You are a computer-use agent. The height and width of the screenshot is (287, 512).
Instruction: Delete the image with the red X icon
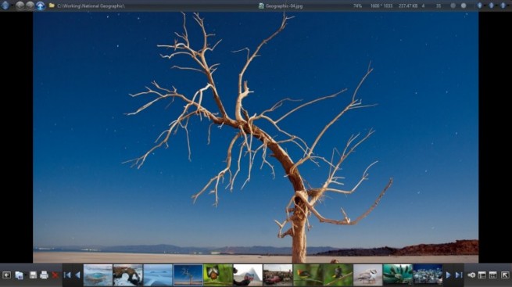point(55,275)
